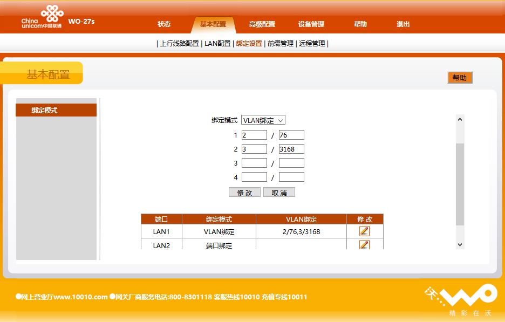Click the VLAN绑定 mode cell for LAN1
The height and width of the screenshot is (322, 505).
(x=219, y=231)
